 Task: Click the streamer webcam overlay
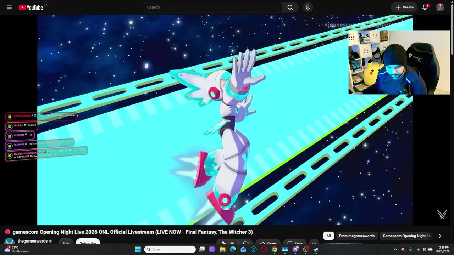pyautogui.click(x=399, y=63)
